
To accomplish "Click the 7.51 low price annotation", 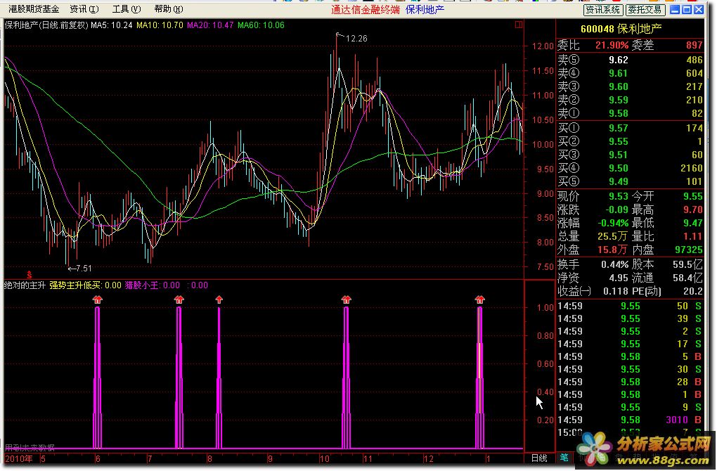I will point(83,269).
